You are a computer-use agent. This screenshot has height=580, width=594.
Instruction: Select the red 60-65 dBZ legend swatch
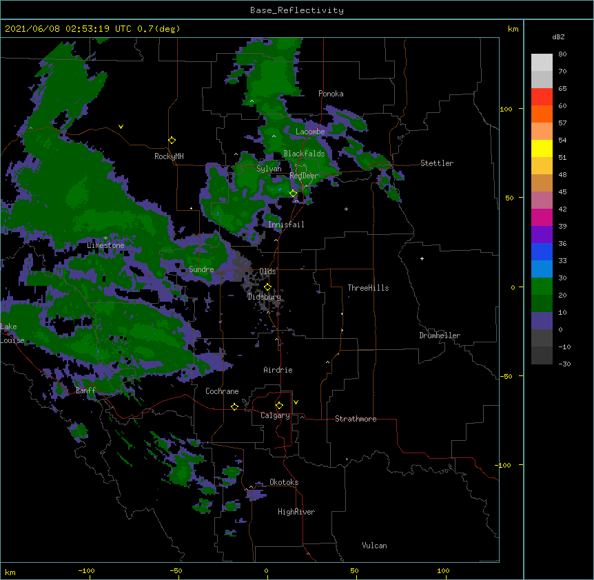[x=542, y=97]
